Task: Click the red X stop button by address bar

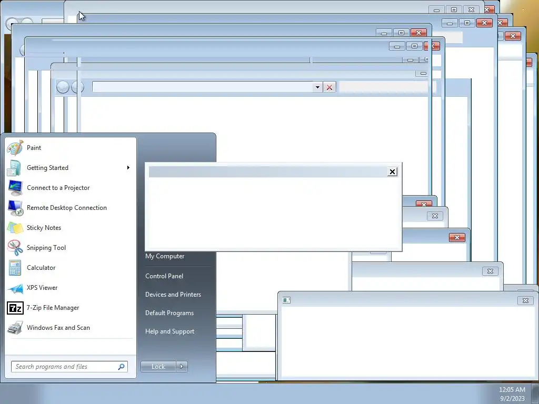Action: (x=330, y=87)
